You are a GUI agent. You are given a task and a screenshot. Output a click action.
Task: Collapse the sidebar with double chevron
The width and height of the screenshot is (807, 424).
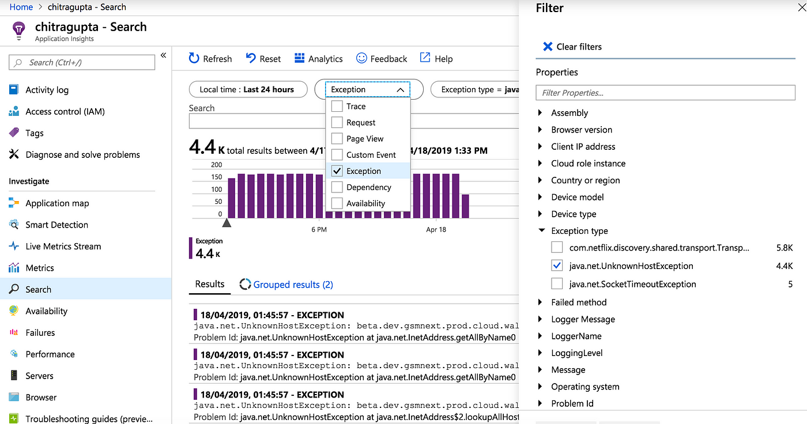pos(163,55)
